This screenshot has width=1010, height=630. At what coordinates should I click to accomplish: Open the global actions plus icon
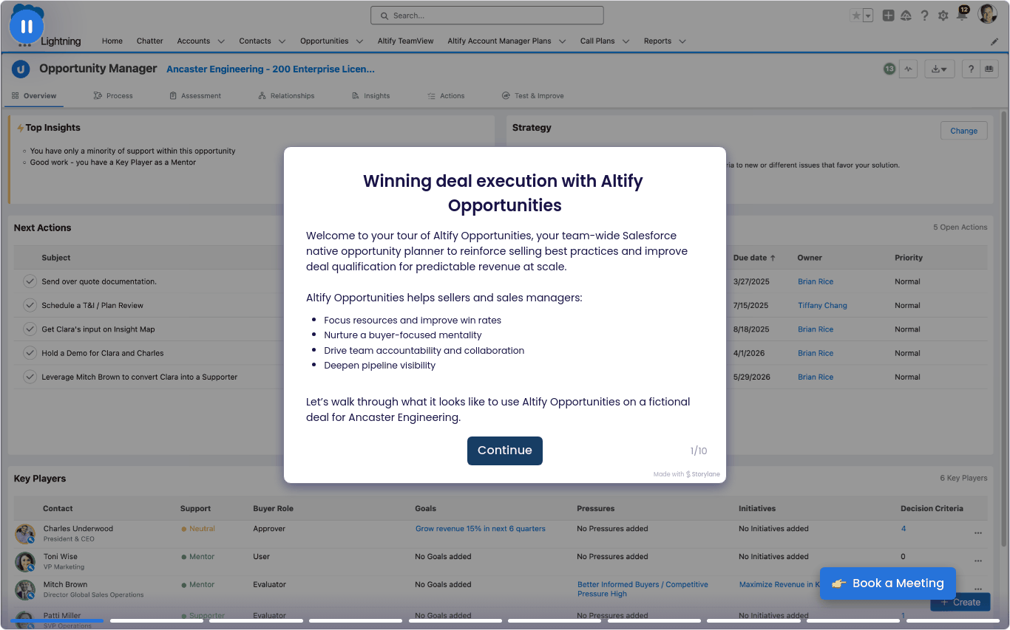[888, 16]
